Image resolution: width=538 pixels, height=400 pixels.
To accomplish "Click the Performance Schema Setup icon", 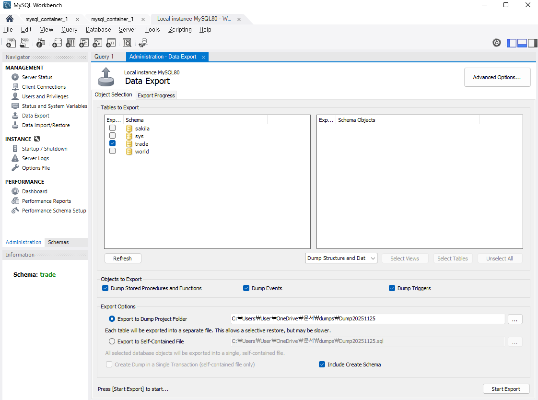I will [x=15, y=210].
